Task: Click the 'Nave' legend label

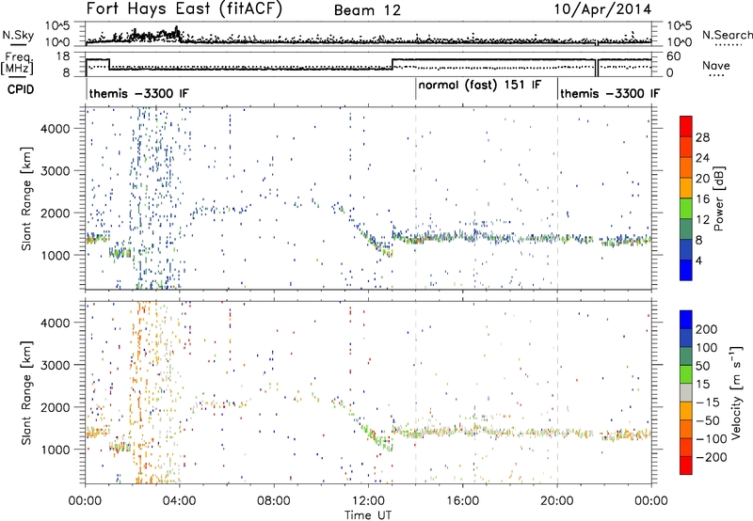Action: (716, 65)
